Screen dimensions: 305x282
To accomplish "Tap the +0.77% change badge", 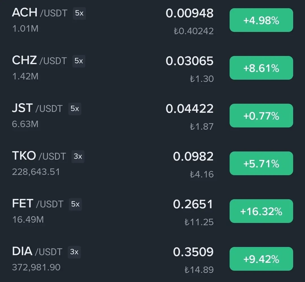I will (261, 116).
